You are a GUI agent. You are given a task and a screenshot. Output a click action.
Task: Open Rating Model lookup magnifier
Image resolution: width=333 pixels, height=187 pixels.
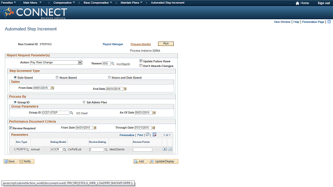[x=65, y=150]
